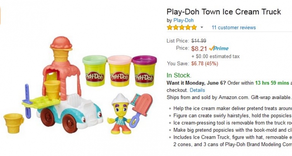Open the Play-Doh brand link
Screen dimensions: 292x156
184,20
